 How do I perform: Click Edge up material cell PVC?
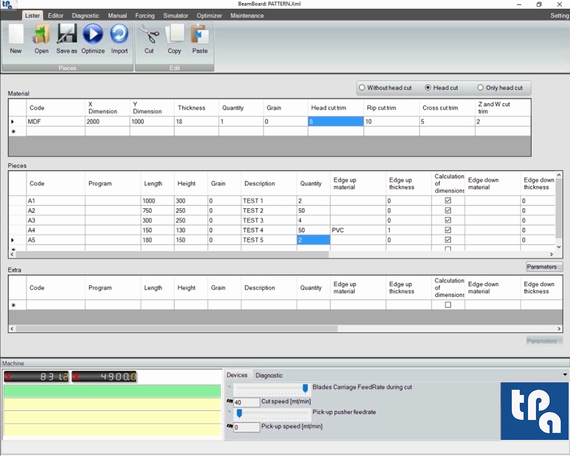358,230
